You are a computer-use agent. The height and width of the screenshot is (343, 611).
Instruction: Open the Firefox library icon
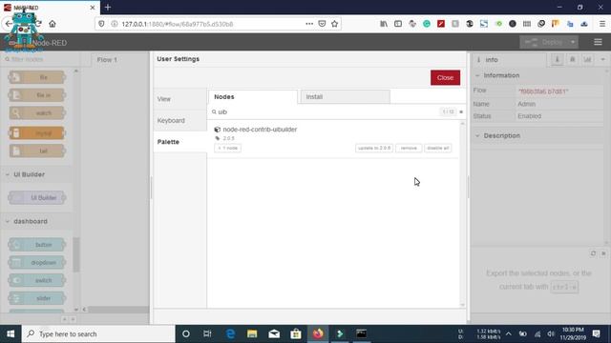point(384,24)
